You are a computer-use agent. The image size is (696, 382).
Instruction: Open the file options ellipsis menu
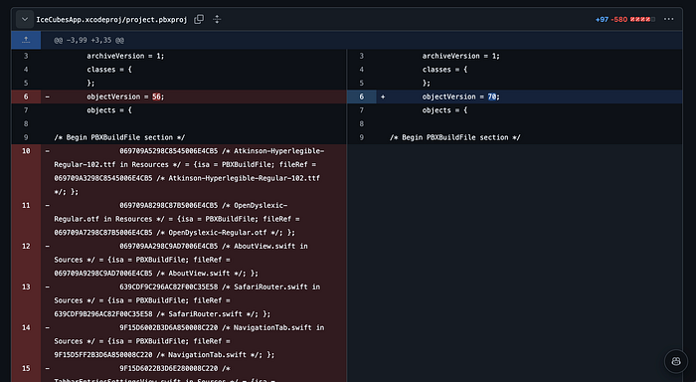tap(668, 19)
